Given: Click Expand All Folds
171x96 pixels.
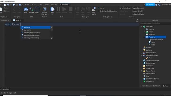Looking at the screenshot, I should coord(138,11).
